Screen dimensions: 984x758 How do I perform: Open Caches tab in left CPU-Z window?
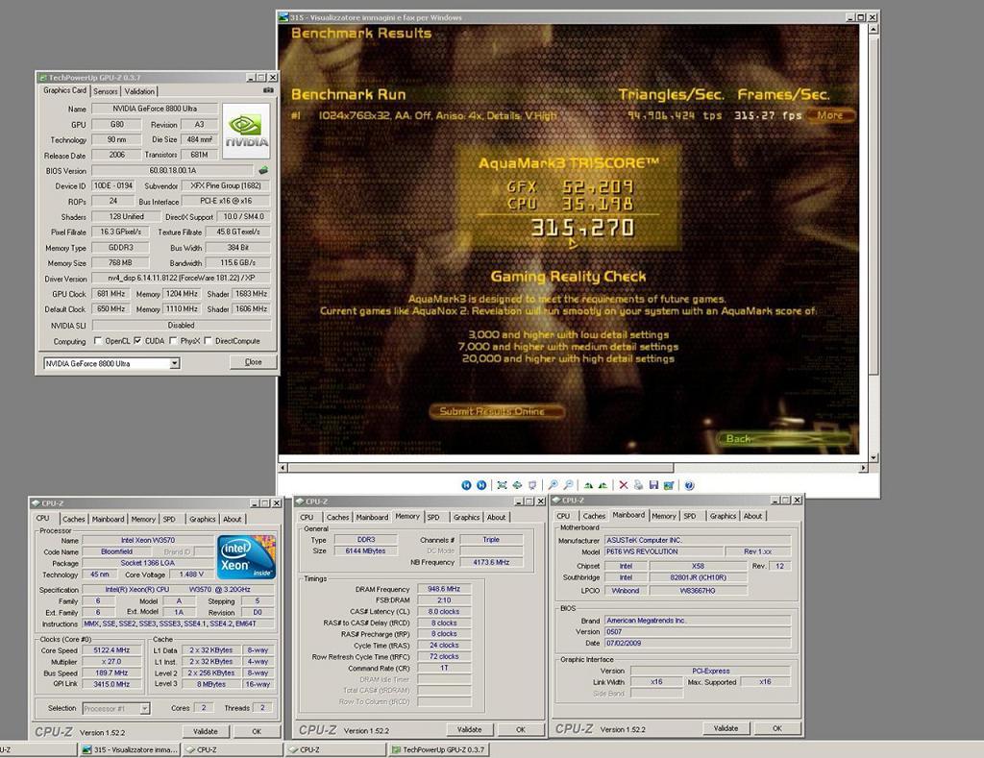point(73,519)
